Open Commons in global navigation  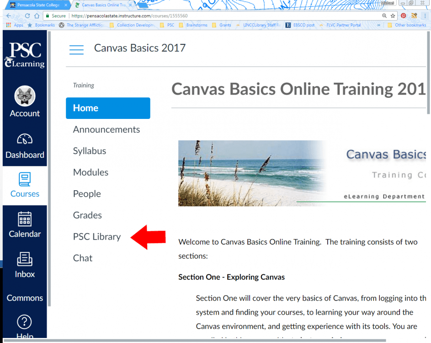25,298
